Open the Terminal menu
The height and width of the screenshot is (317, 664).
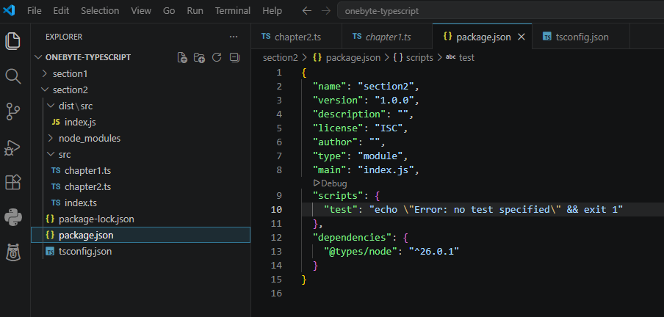coord(233,10)
